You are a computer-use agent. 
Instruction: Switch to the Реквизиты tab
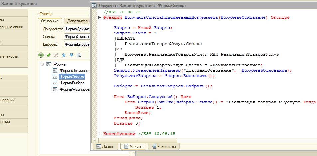coord(164,146)
